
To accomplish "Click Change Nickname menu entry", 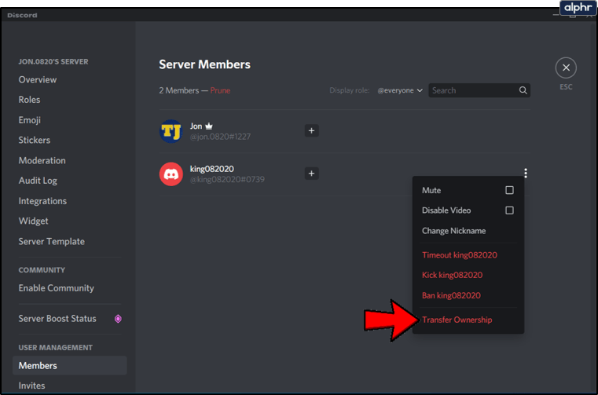I will (453, 231).
